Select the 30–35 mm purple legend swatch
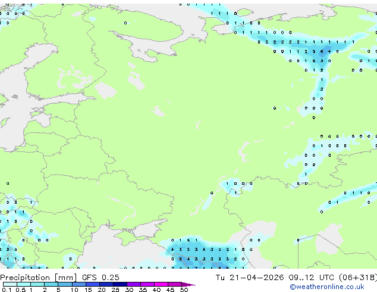This screenshot has width=377, height=292. (x=134, y=284)
